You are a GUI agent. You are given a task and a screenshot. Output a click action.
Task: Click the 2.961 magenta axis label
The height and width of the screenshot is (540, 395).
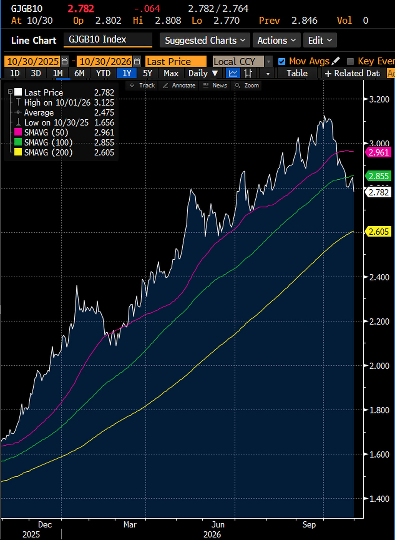click(378, 152)
